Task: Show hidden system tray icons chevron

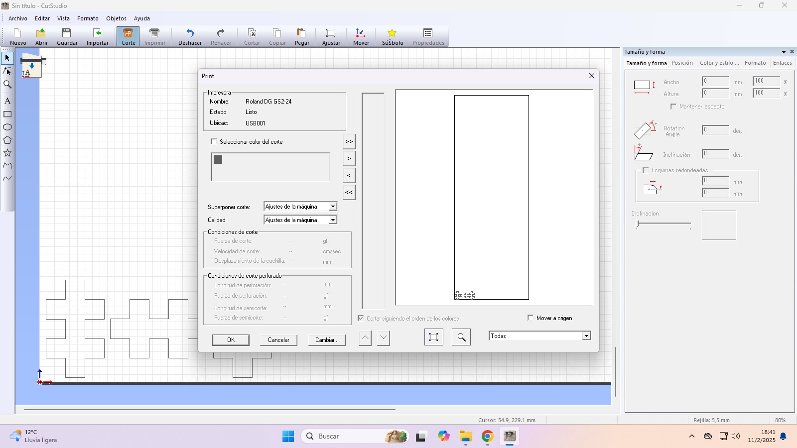Action: [691, 436]
